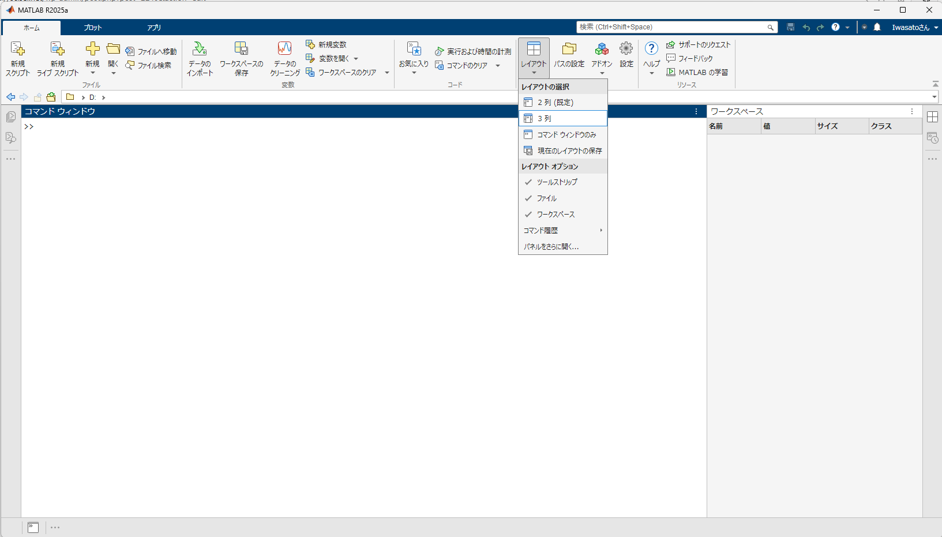Choose Command Window Only (コマンド ウィンドウのみ) layout

(x=566, y=135)
